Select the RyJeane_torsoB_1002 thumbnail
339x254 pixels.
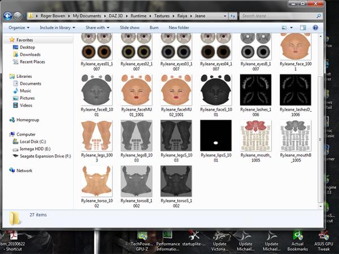pos(136,181)
